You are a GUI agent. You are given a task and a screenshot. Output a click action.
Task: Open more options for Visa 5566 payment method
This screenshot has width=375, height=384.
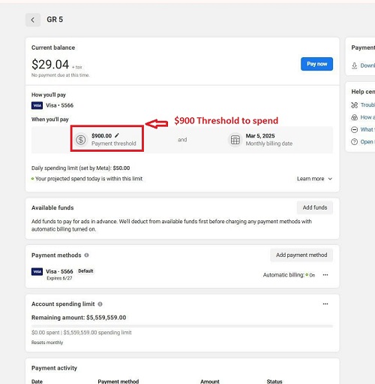(325, 275)
